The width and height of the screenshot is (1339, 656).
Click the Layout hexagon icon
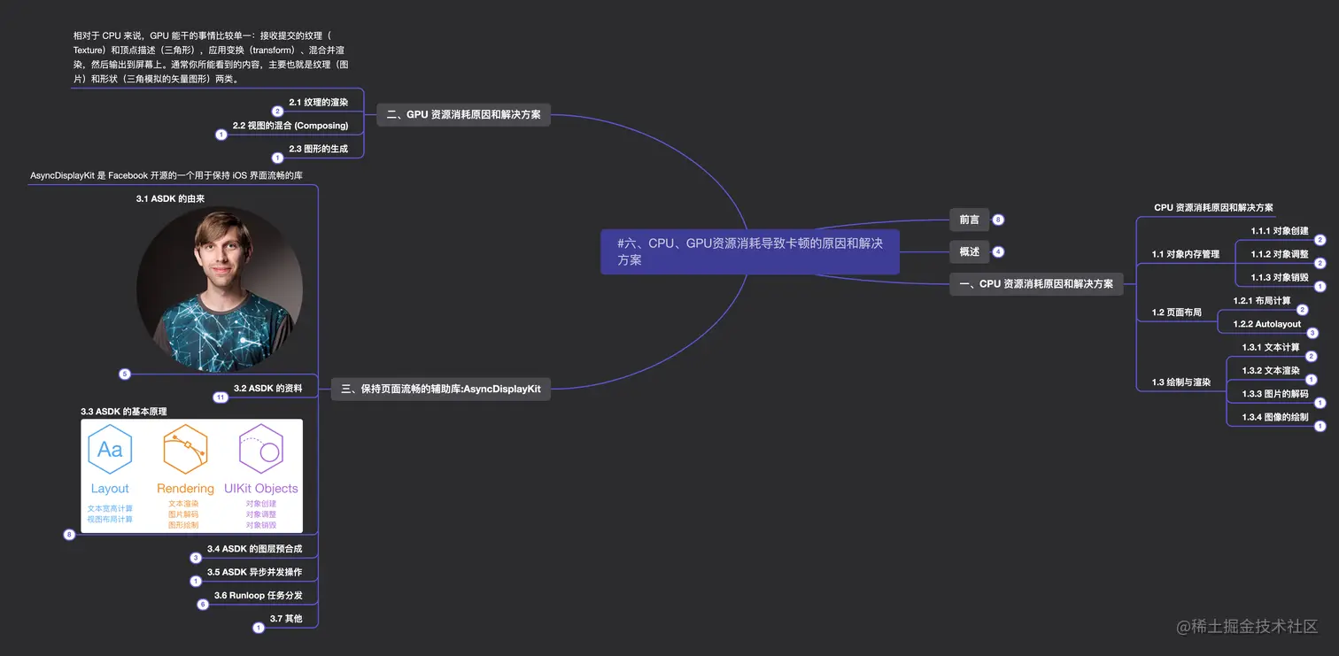tap(110, 450)
